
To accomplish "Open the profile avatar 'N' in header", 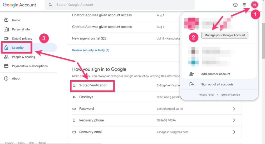I will click(x=254, y=5).
